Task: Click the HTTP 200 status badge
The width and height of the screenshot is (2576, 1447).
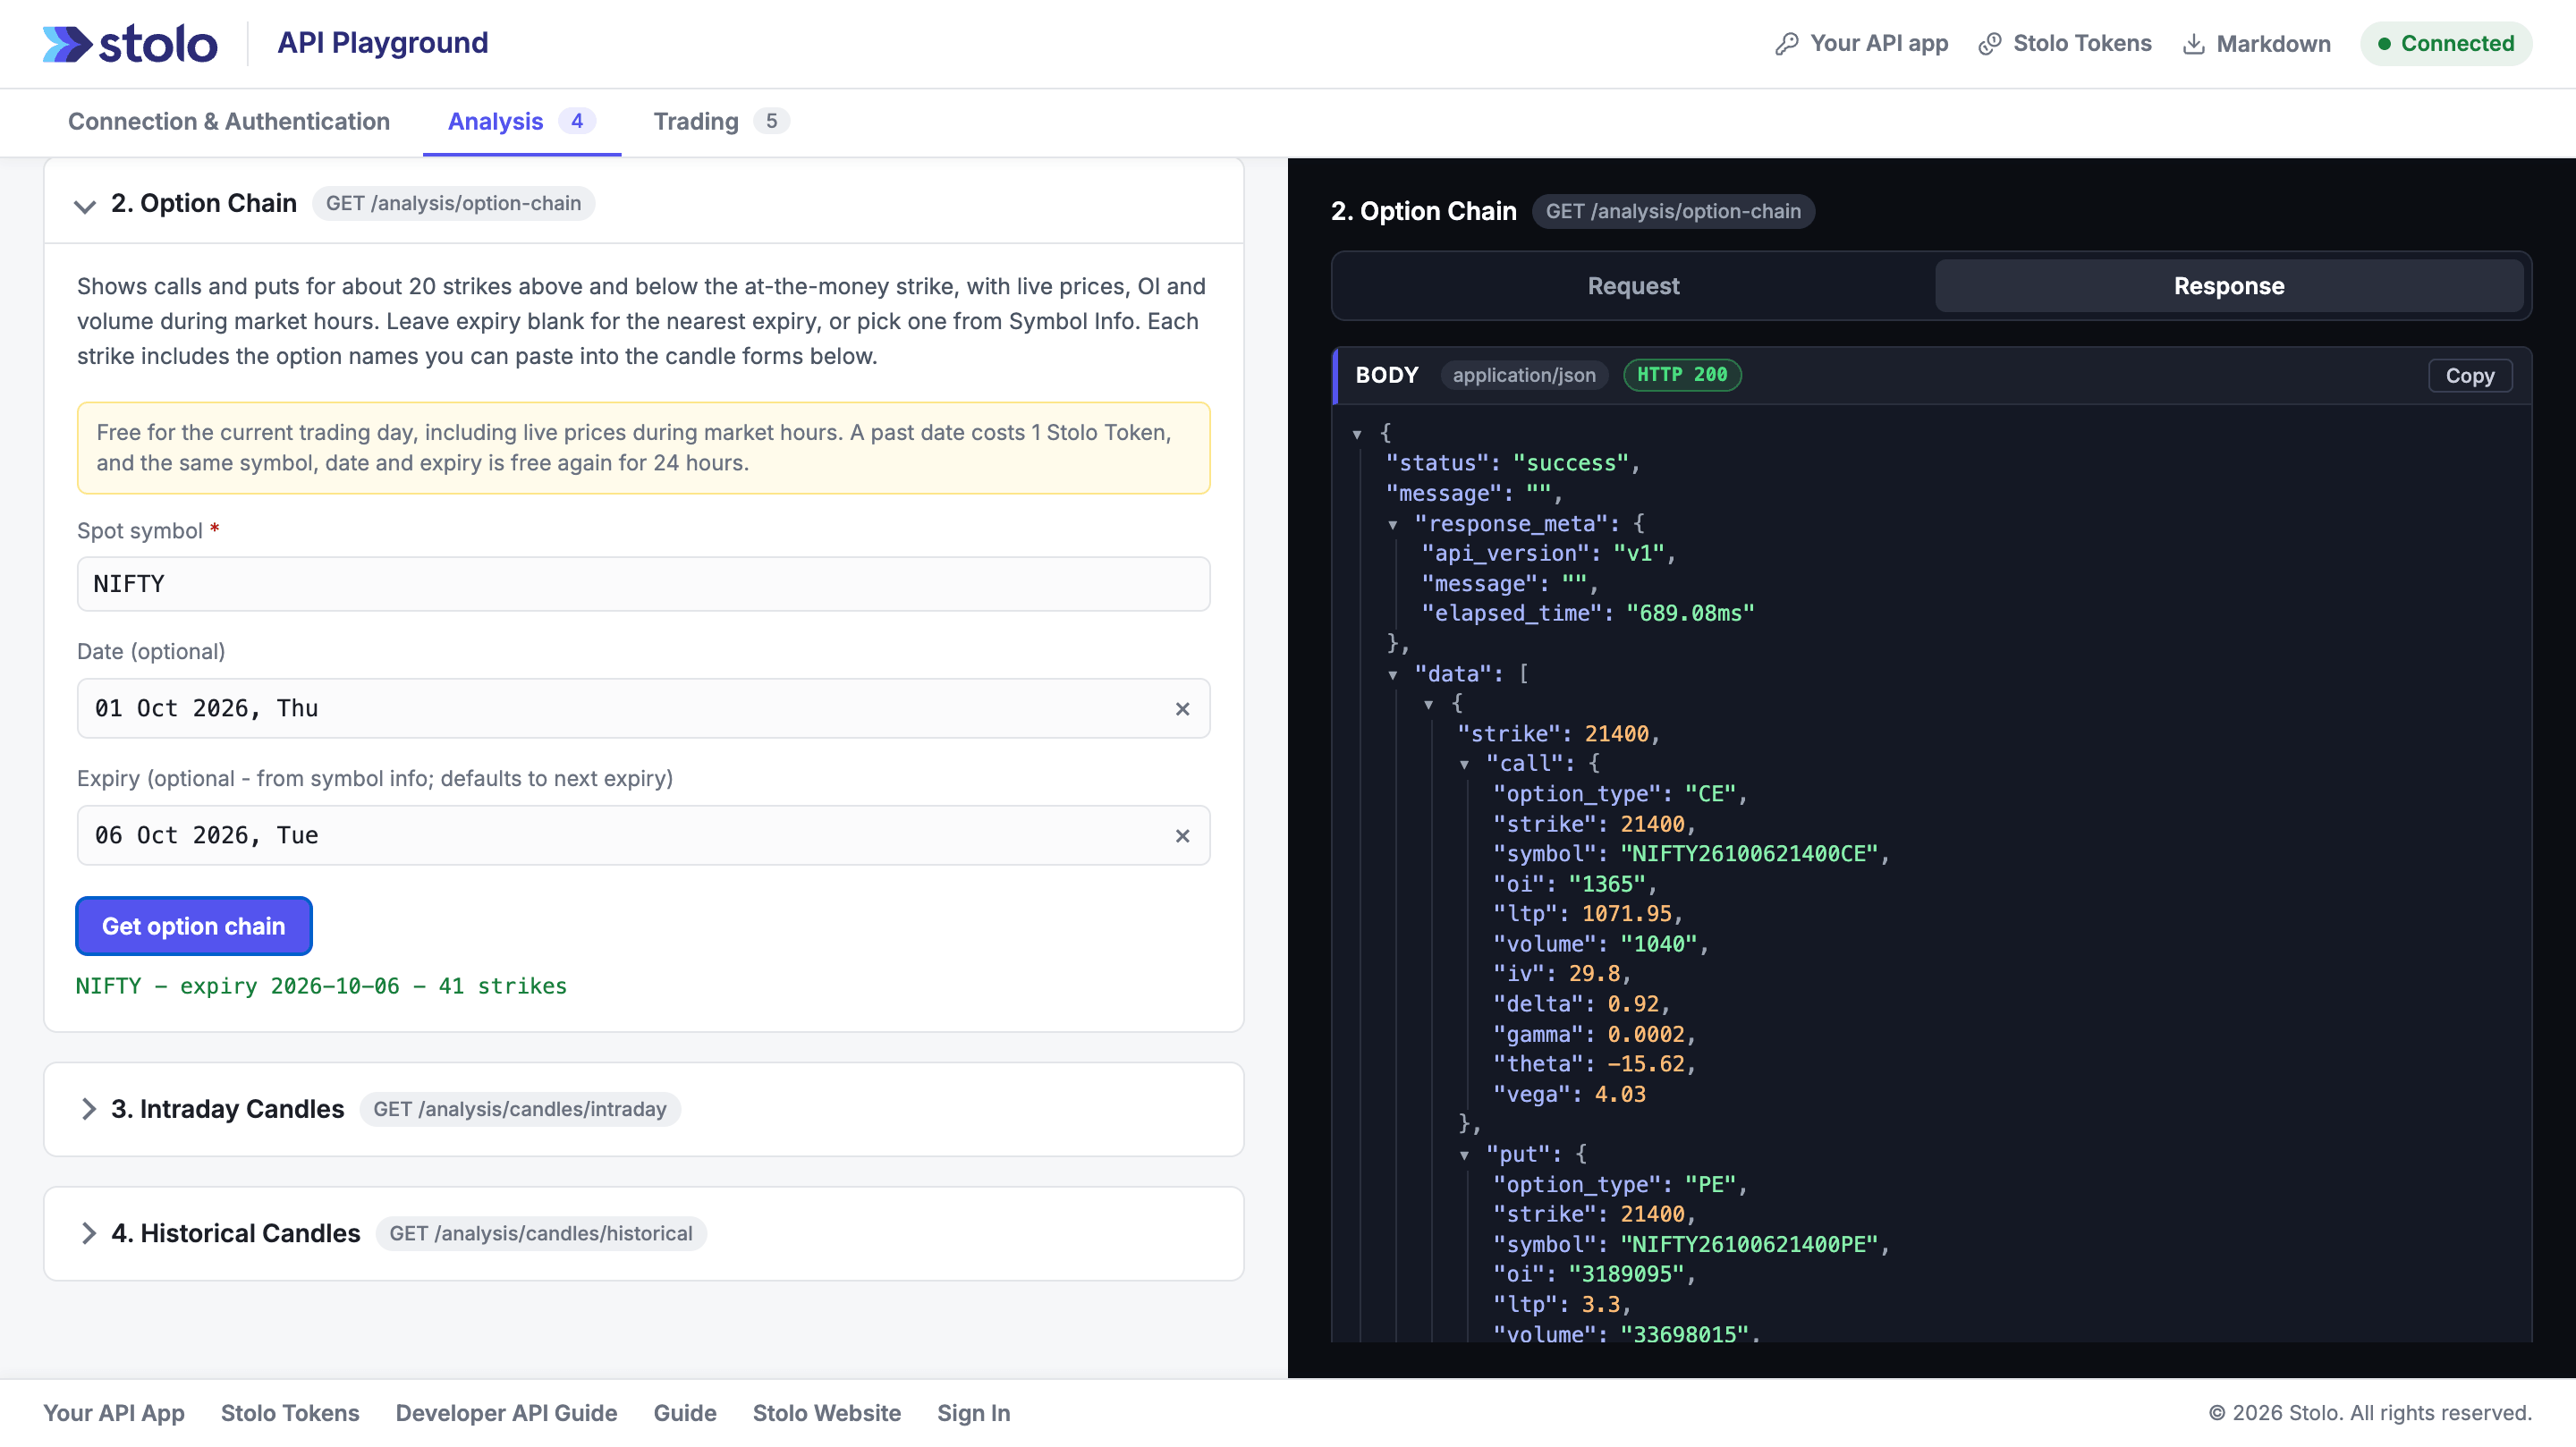Action: click(x=1682, y=375)
